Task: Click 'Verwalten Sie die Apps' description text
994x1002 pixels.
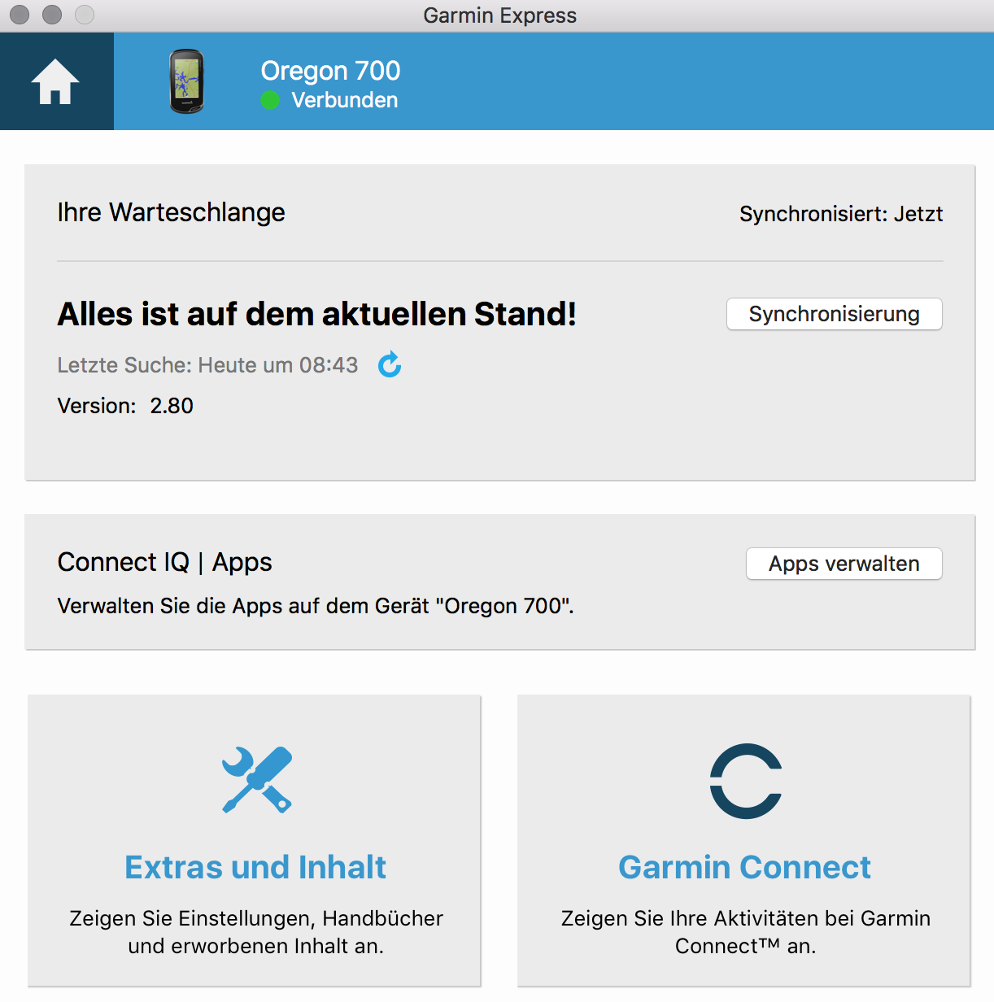Action: click(x=316, y=606)
